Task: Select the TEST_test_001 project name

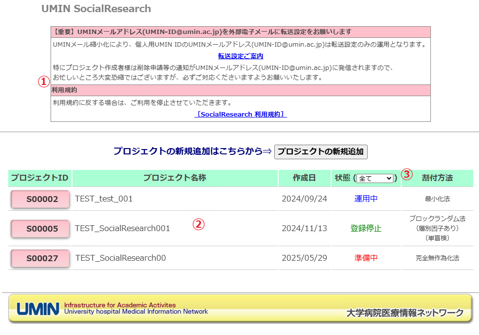Action: click(x=104, y=199)
